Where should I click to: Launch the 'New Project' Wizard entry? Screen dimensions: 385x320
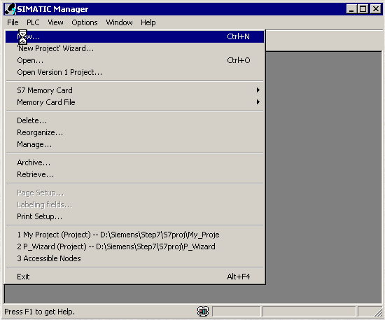[x=134, y=48]
